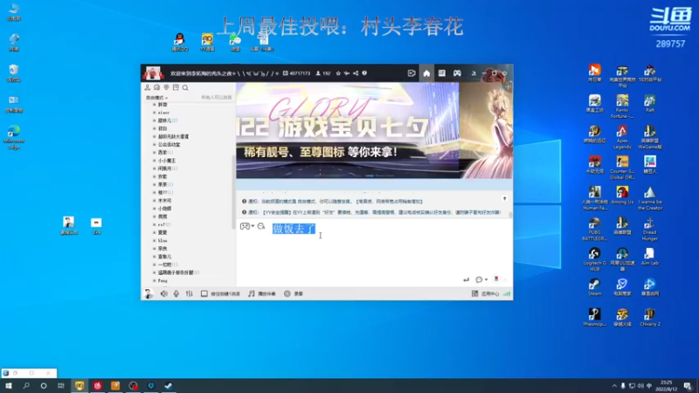Click the 录音 record button
The height and width of the screenshot is (393, 699).
(x=294, y=293)
